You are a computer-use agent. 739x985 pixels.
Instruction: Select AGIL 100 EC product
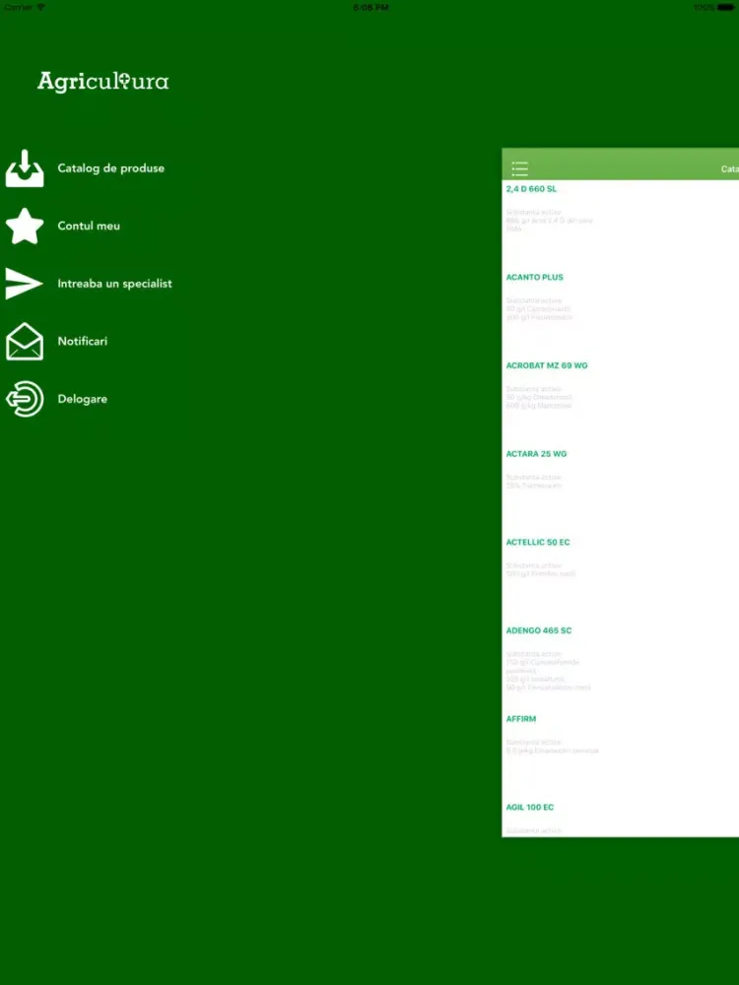point(530,808)
